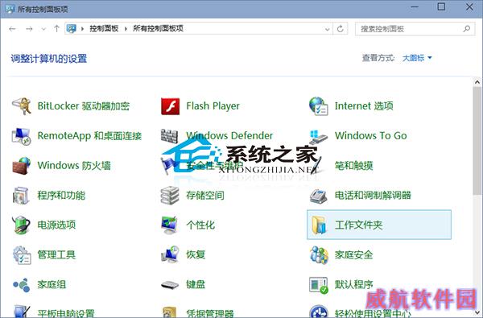Click the title bar control panel icon
483x318 pixels.
pyautogui.click(x=10, y=9)
